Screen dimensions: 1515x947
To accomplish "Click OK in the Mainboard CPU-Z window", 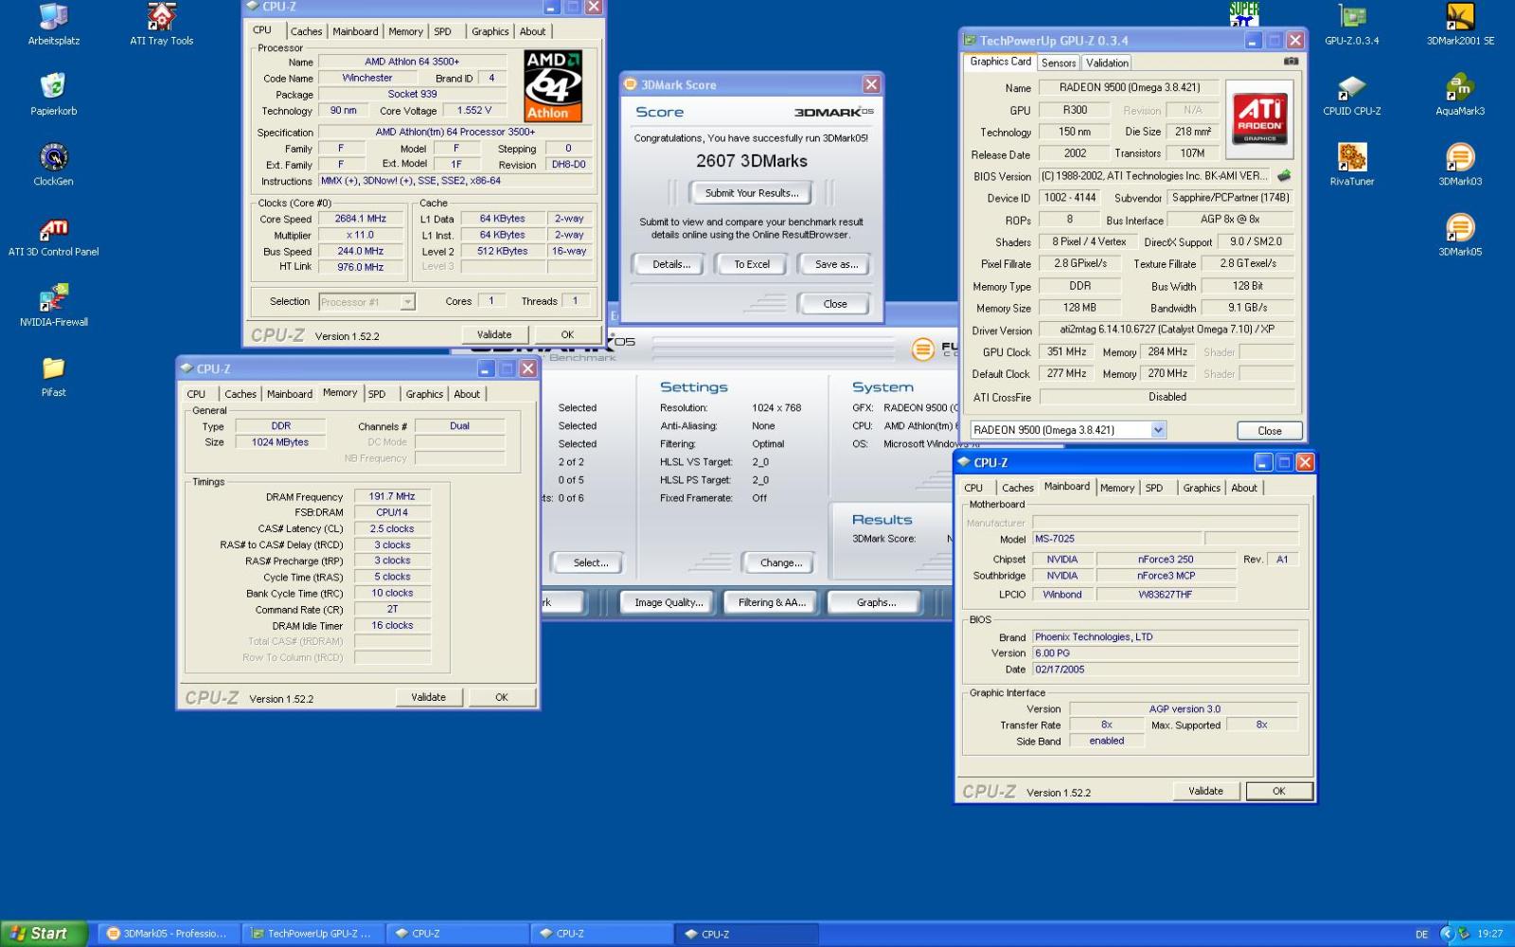I will (x=1279, y=791).
